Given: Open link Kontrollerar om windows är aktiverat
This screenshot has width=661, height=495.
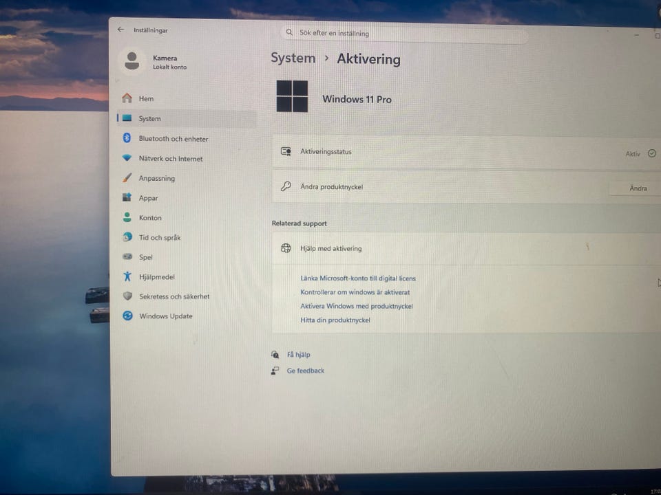Looking at the screenshot, I should click(x=355, y=292).
